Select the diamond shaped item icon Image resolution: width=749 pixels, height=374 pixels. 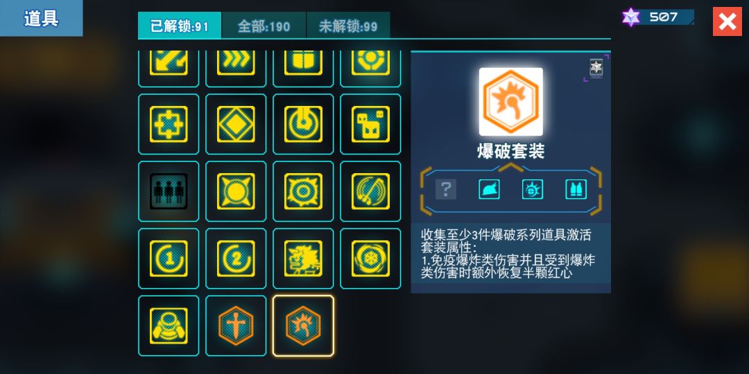tap(236, 124)
